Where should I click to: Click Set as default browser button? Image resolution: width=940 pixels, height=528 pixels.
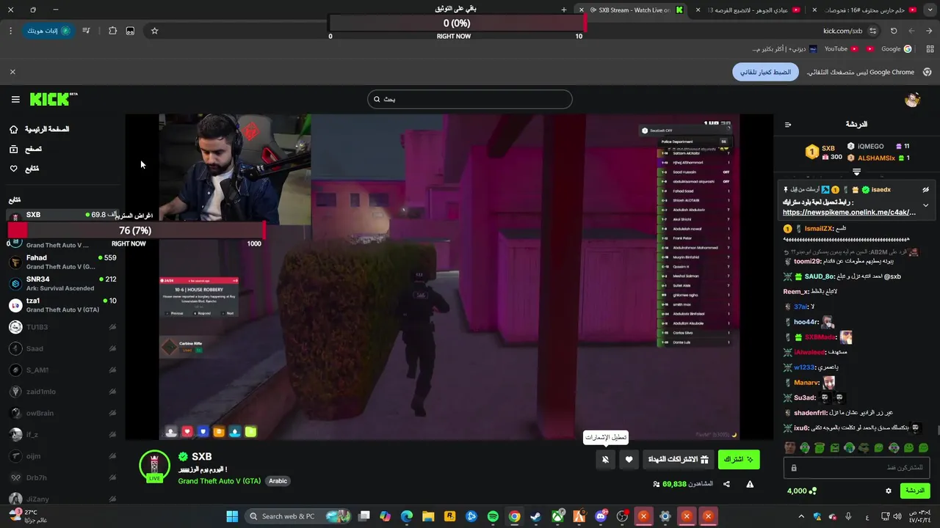765,72
